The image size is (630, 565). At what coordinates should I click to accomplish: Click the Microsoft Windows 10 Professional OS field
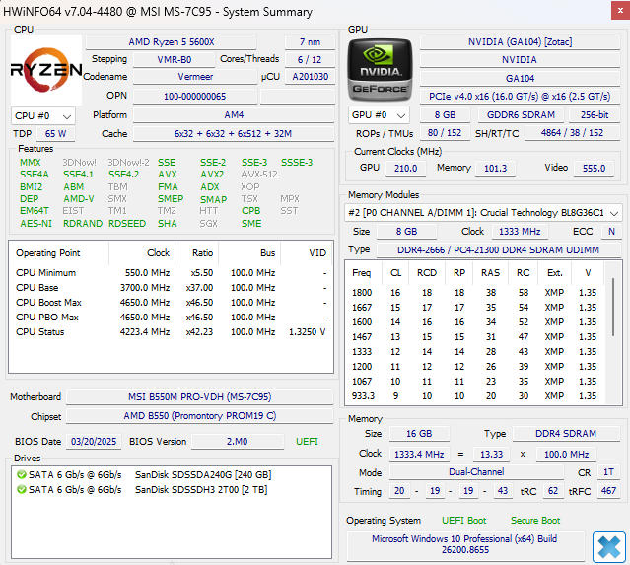(x=465, y=544)
